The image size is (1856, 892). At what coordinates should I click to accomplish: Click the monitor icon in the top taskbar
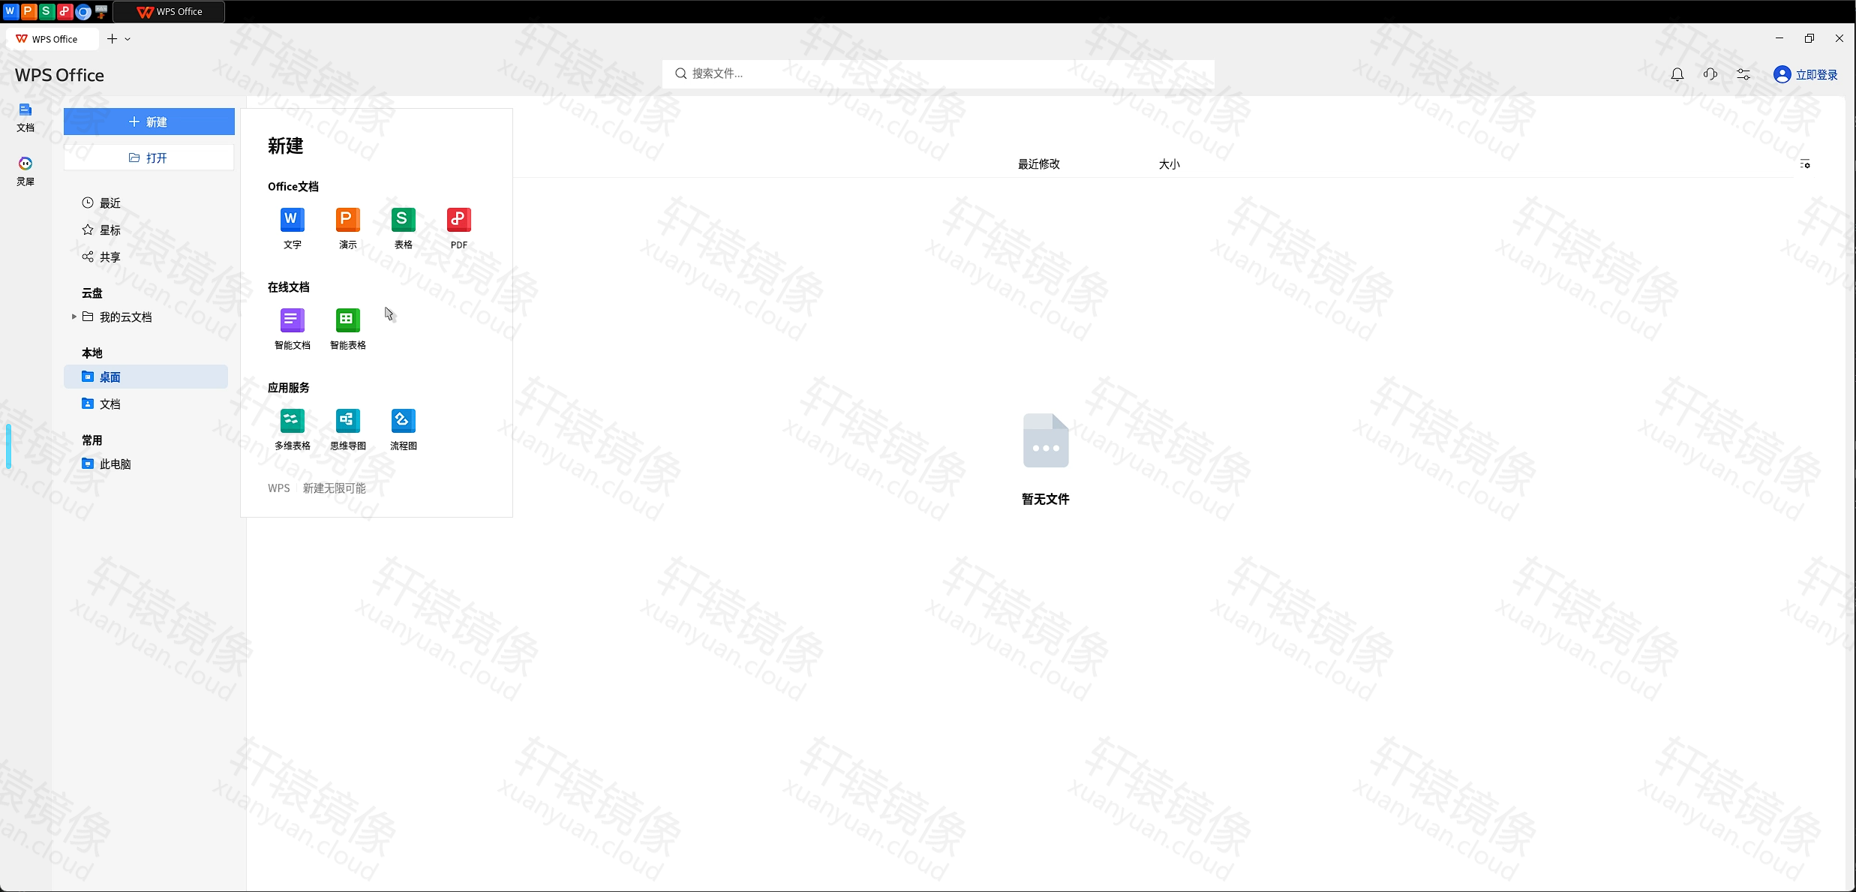coord(101,11)
